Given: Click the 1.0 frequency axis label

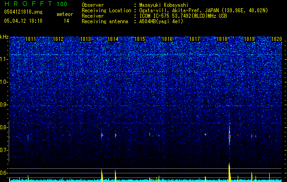Looking at the screenshot, I should click(4, 82).
